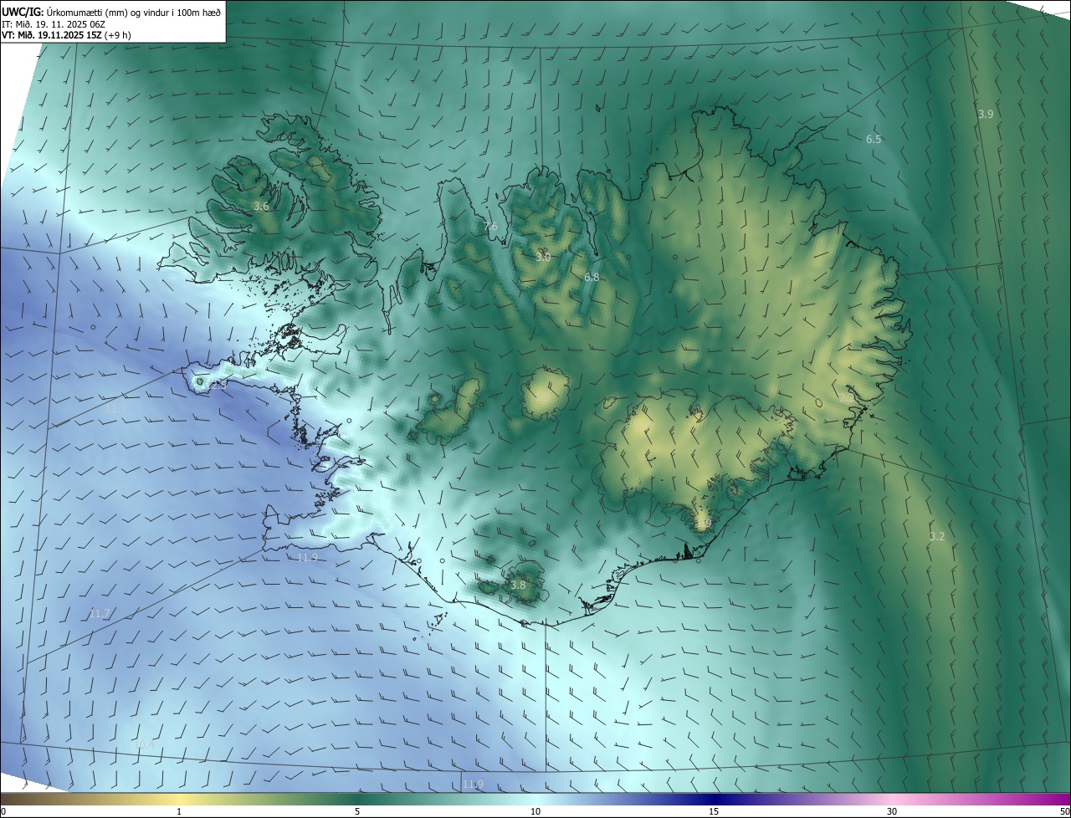The height and width of the screenshot is (818, 1071).
Task: Click the 11.1 value west of Snæfellsnes
Action: click(x=115, y=410)
